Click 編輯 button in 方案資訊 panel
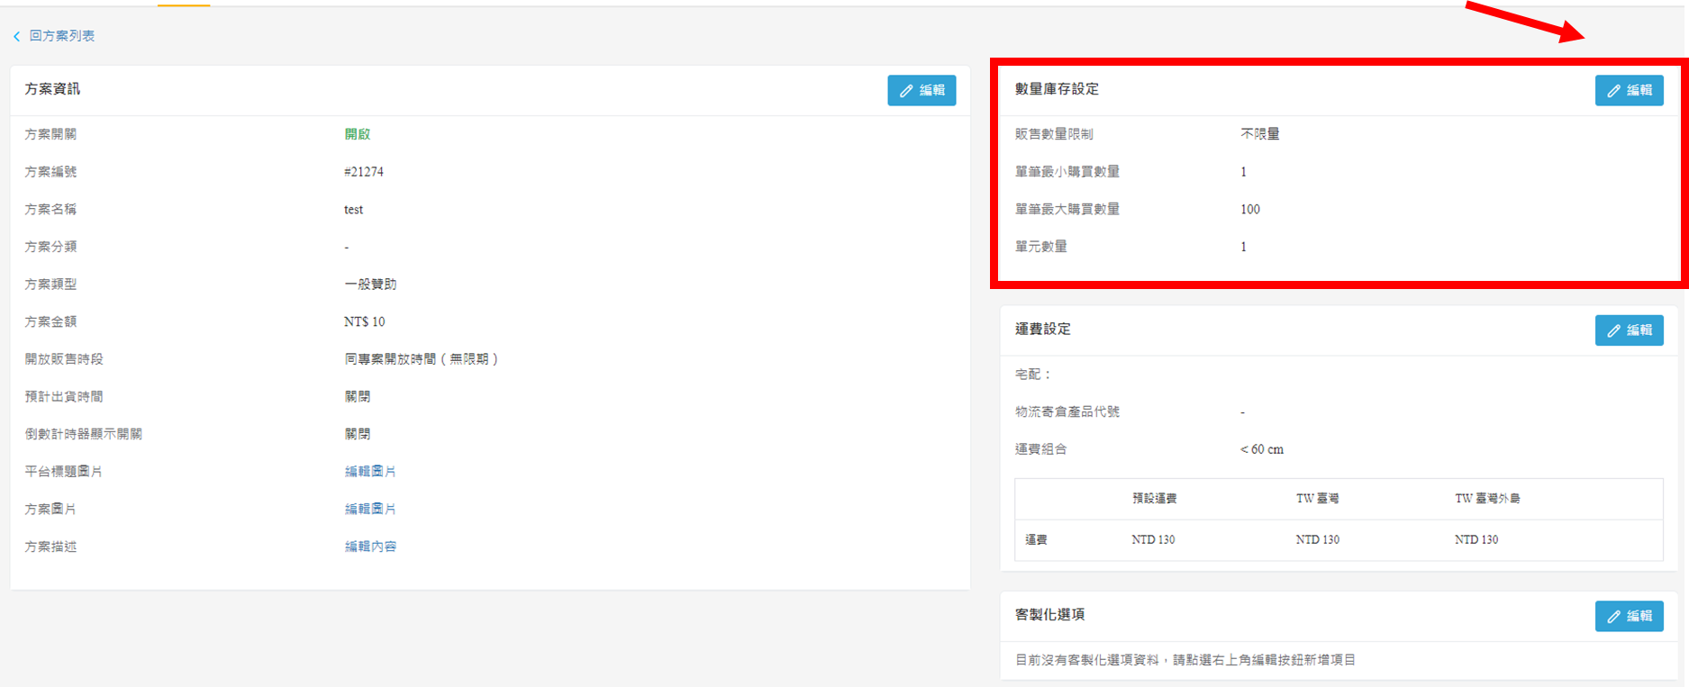 point(922,90)
